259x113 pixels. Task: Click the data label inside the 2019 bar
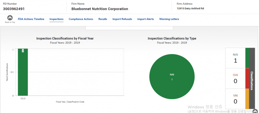pyautogui.click(x=23, y=51)
